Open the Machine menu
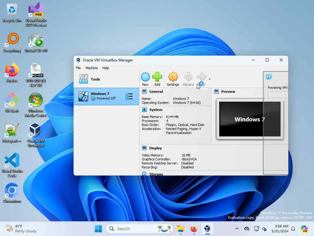Screen dimensions: 314x236 [91, 68]
